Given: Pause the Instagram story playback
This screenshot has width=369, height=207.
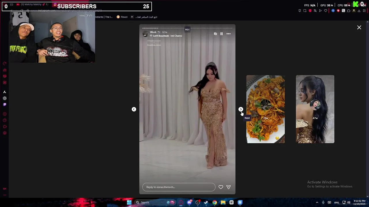Looking at the screenshot, I should 221,34.
